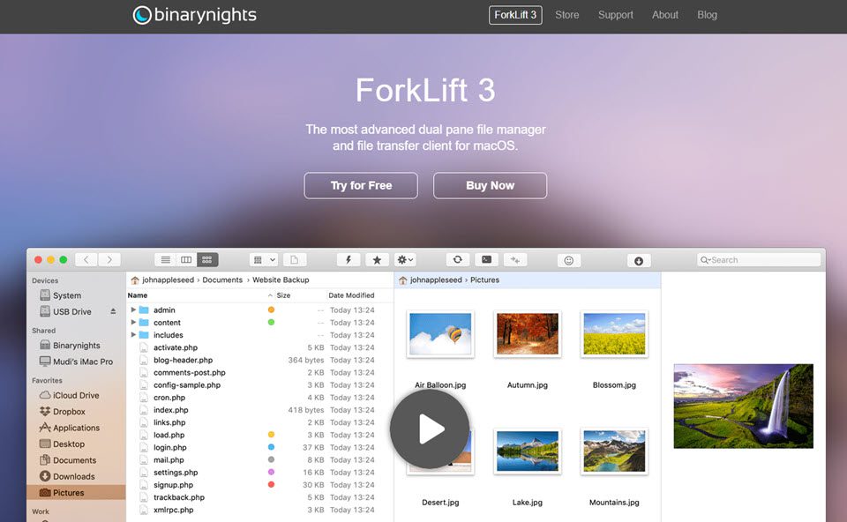Viewport: 847px width, 522px height.
Task: Click the Buy Now button
Action: point(490,185)
